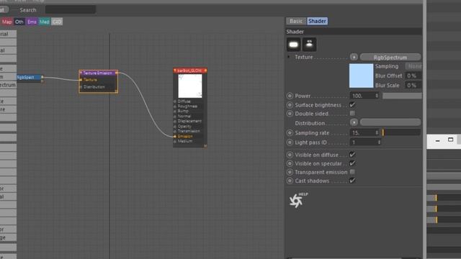The width and height of the screenshot is (461, 259).
Task: Click the Power slider bar
Action: point(402,96)
